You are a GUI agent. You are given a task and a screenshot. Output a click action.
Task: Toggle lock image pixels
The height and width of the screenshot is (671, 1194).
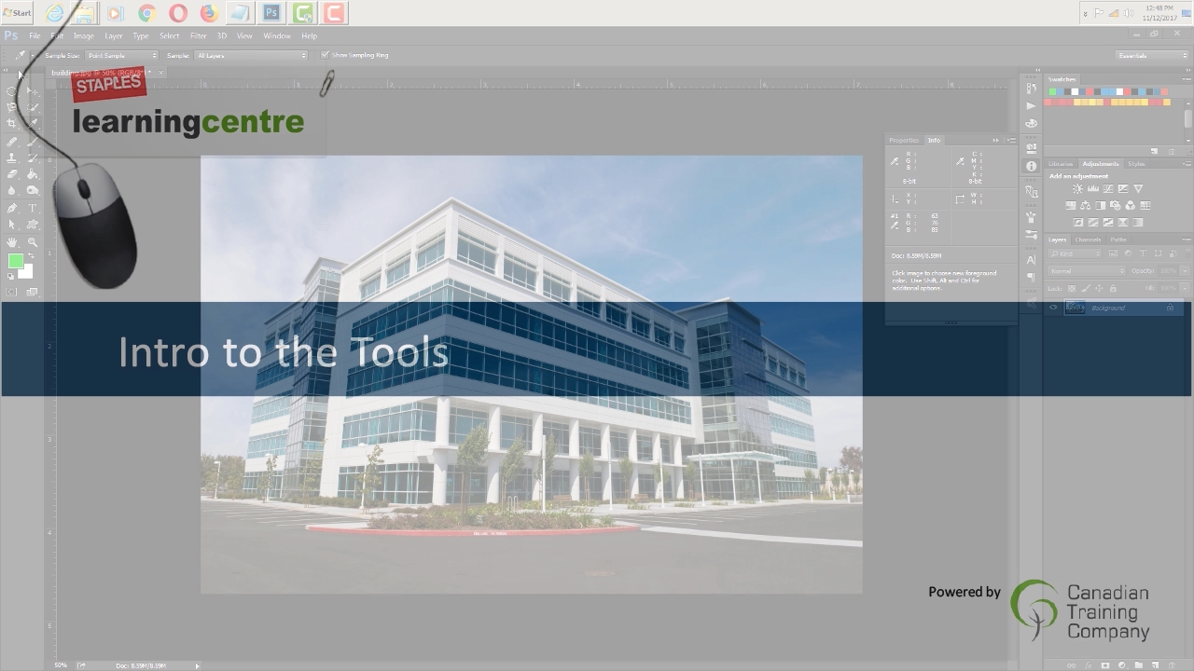(1086, 288)
